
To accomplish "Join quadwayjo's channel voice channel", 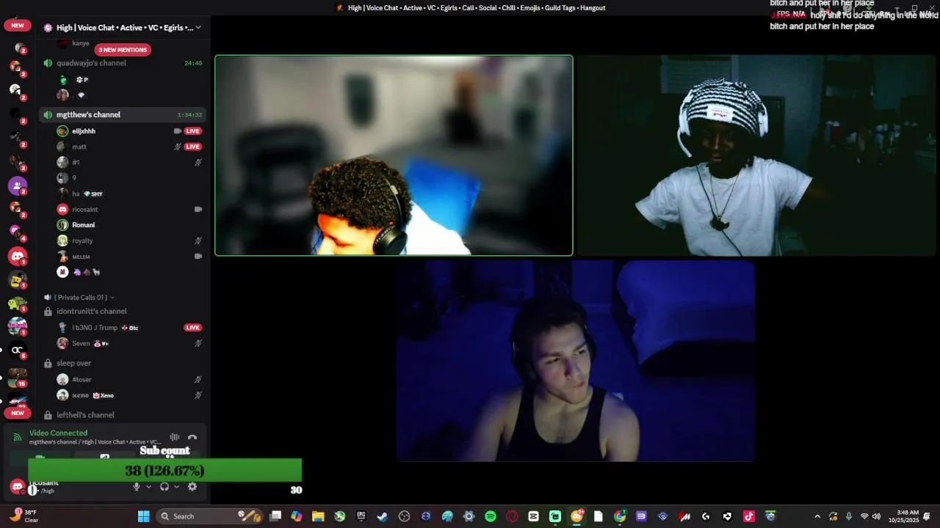I will [x=123, y=63].
